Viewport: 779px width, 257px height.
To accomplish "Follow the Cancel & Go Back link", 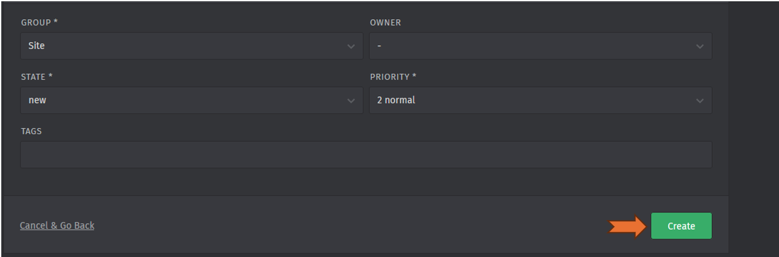I will [x=57, y=226].
